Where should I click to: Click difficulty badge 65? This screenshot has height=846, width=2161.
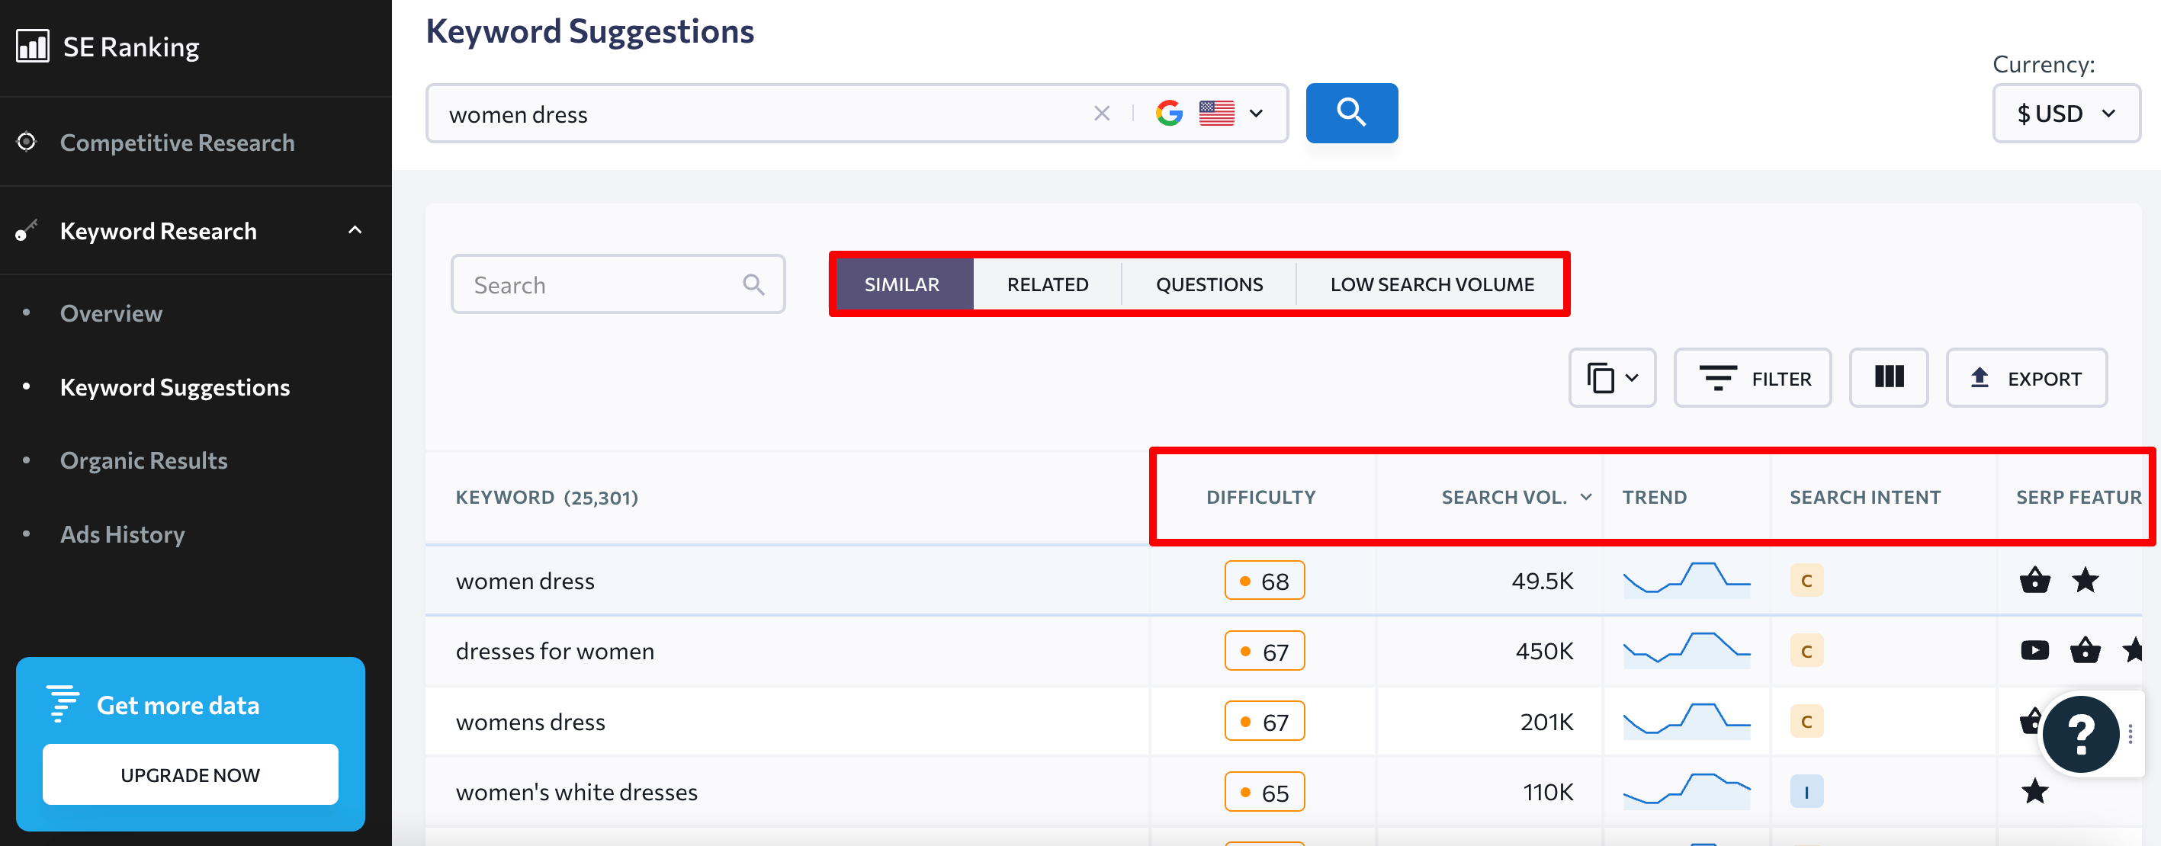(x=1264, y=791)
